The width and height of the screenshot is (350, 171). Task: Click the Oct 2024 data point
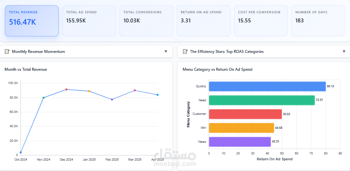(x=21, y=152)
